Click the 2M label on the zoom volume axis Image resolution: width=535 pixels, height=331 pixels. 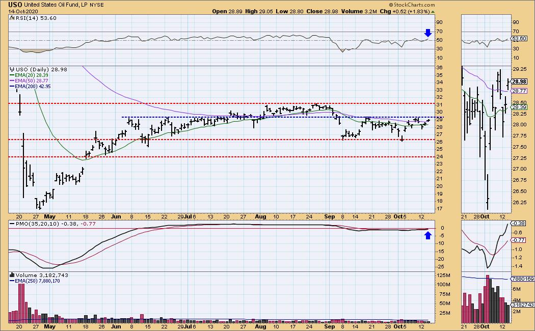(x=517, y=312)
